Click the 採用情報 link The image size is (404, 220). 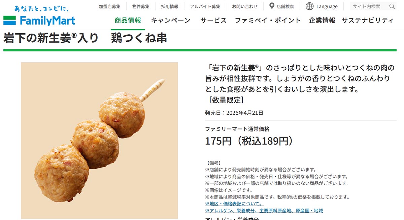coord(170,6)
